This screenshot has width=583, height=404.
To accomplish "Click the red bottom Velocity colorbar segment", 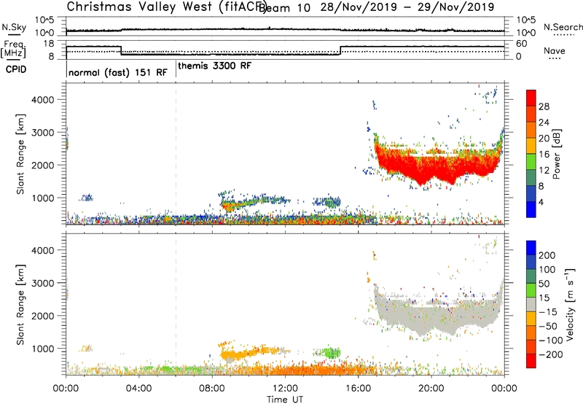I will (x=531, y=361).
